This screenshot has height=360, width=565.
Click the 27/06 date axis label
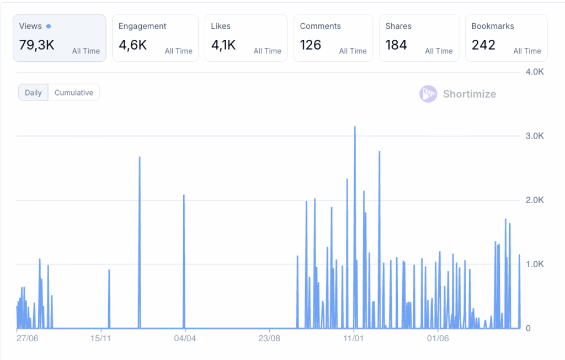26,338
